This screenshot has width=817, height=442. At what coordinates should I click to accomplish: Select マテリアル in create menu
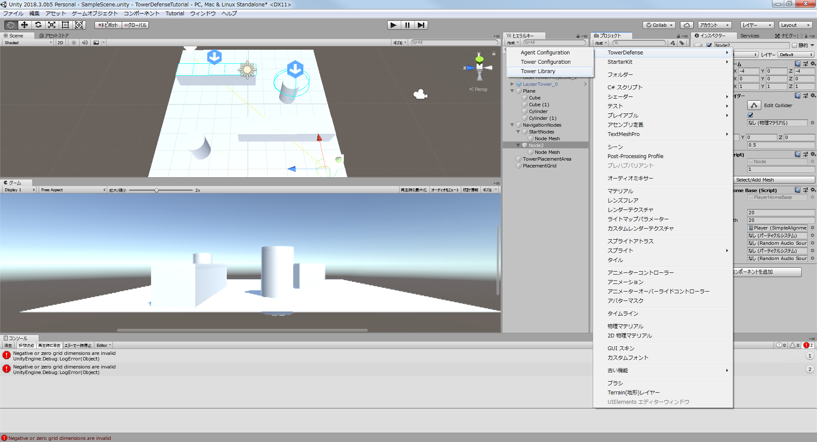pos(663,191)
